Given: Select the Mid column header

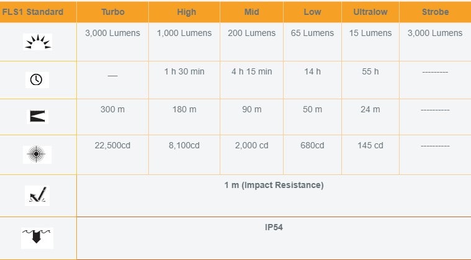Looking at the screenshot, I should 252,12.
